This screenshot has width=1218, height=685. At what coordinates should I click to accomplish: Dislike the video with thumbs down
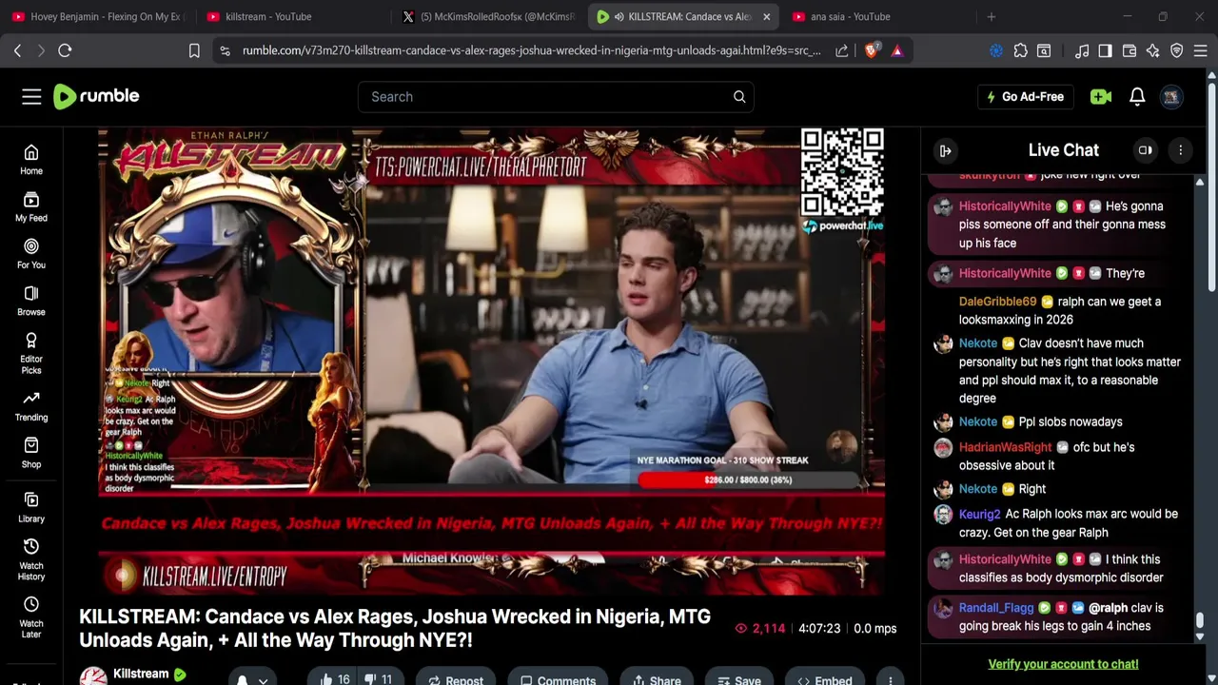click(380, 678)
